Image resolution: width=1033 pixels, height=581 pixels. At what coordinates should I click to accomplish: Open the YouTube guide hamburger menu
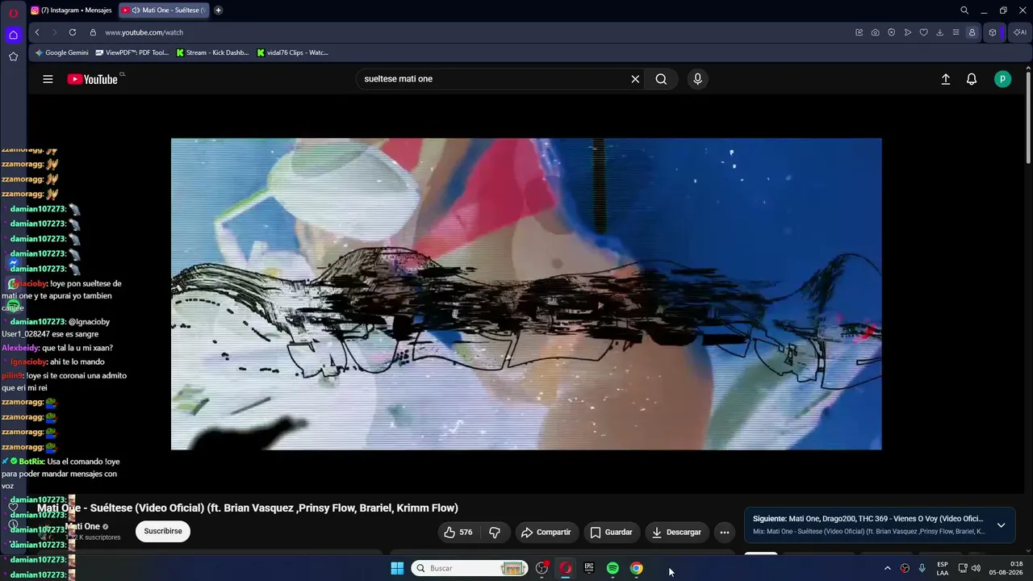48,79
